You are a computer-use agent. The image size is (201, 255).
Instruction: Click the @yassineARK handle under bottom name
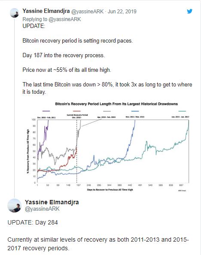tap(42, 209)
